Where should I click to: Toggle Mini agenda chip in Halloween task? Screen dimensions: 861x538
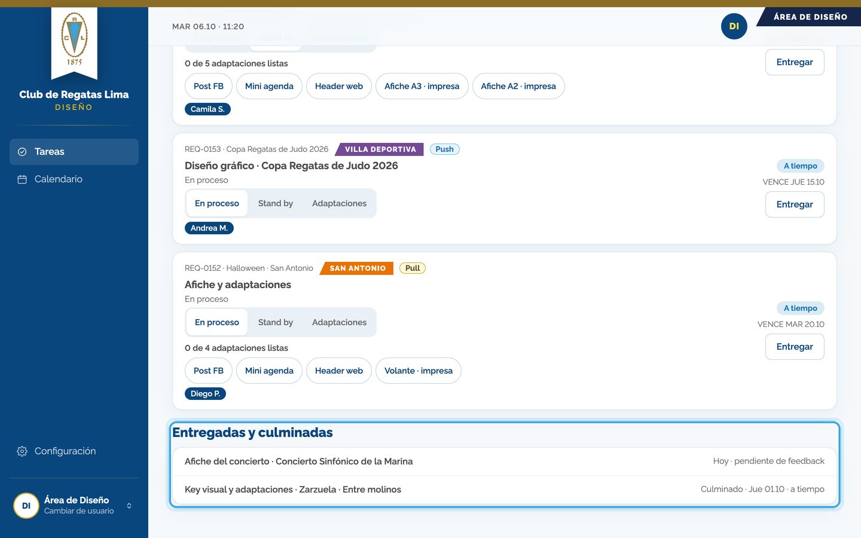pos(269,371)
